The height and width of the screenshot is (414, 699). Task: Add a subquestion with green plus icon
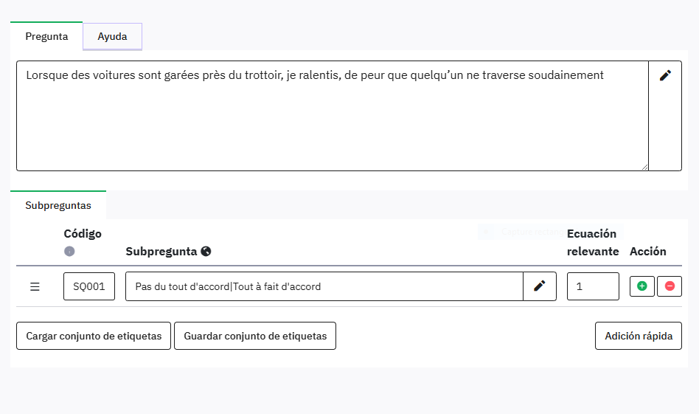641,286
